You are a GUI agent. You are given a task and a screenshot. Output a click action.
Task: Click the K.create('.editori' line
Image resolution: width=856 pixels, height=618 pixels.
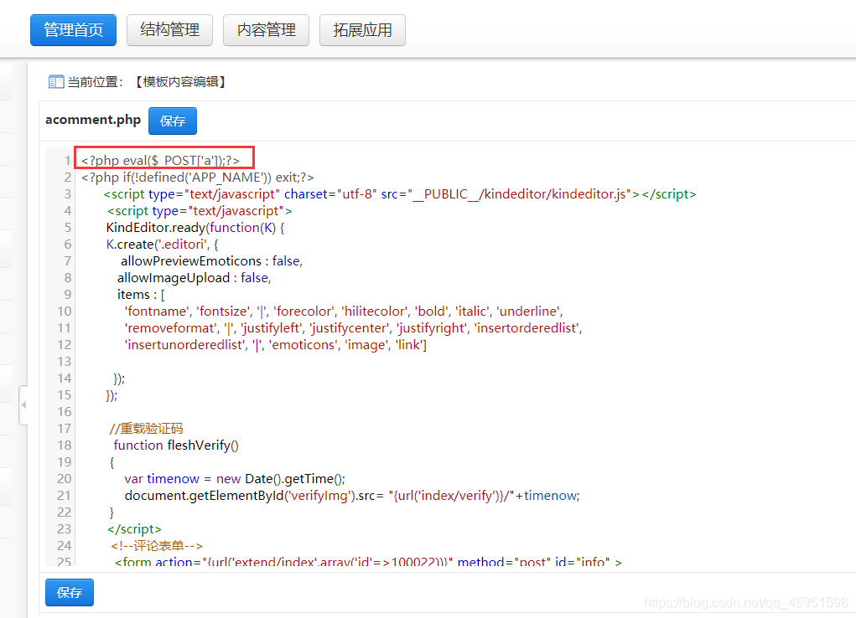click(162, 245)
